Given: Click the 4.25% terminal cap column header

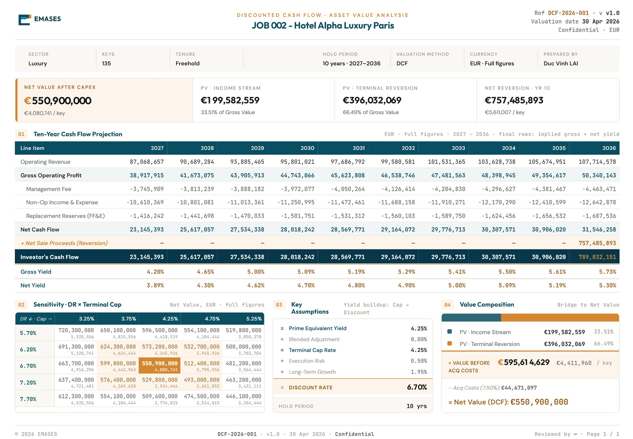Looking at the screenshot, I should coord(169,318).
